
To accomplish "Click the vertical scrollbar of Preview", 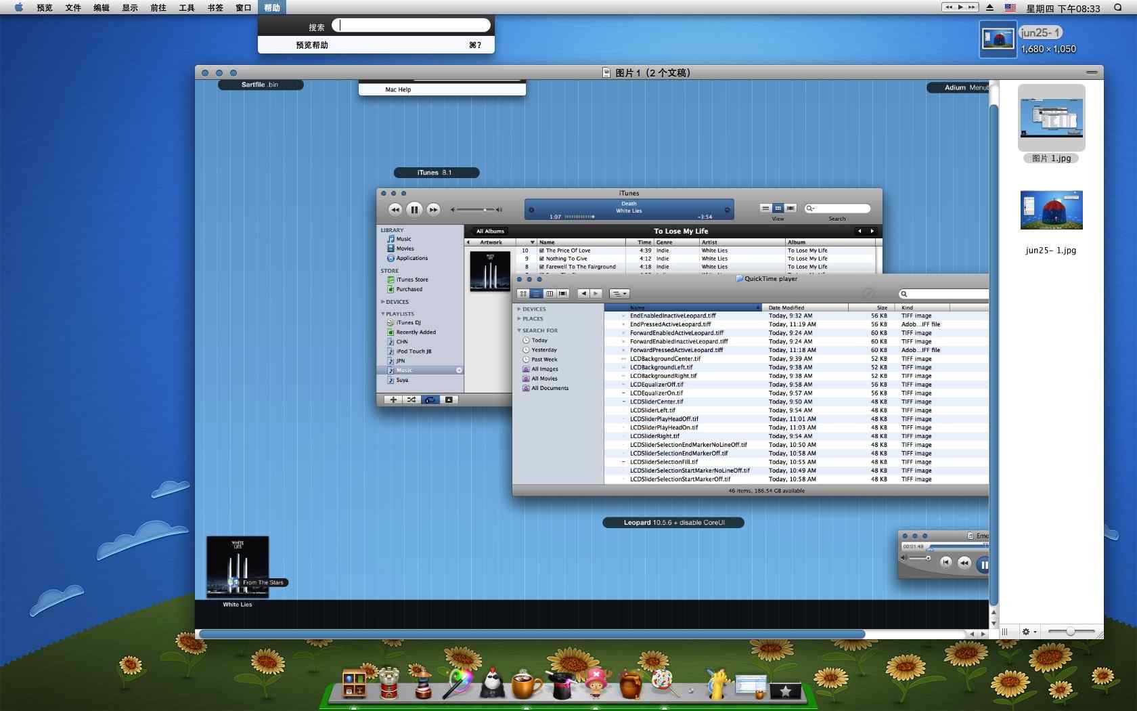I will pos(994,355).
